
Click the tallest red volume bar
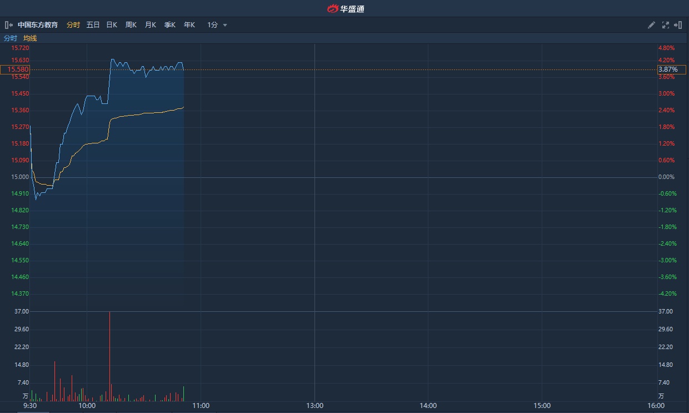tap(109, 356)
